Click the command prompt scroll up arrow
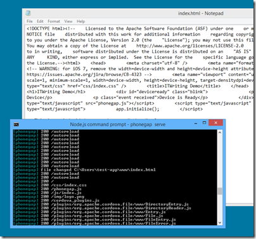This screenshot has height=239, width=256. 220,132
